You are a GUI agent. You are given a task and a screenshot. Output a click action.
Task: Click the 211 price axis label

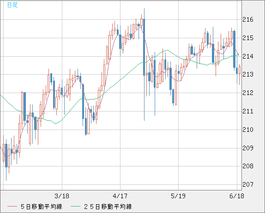point(248,112)
